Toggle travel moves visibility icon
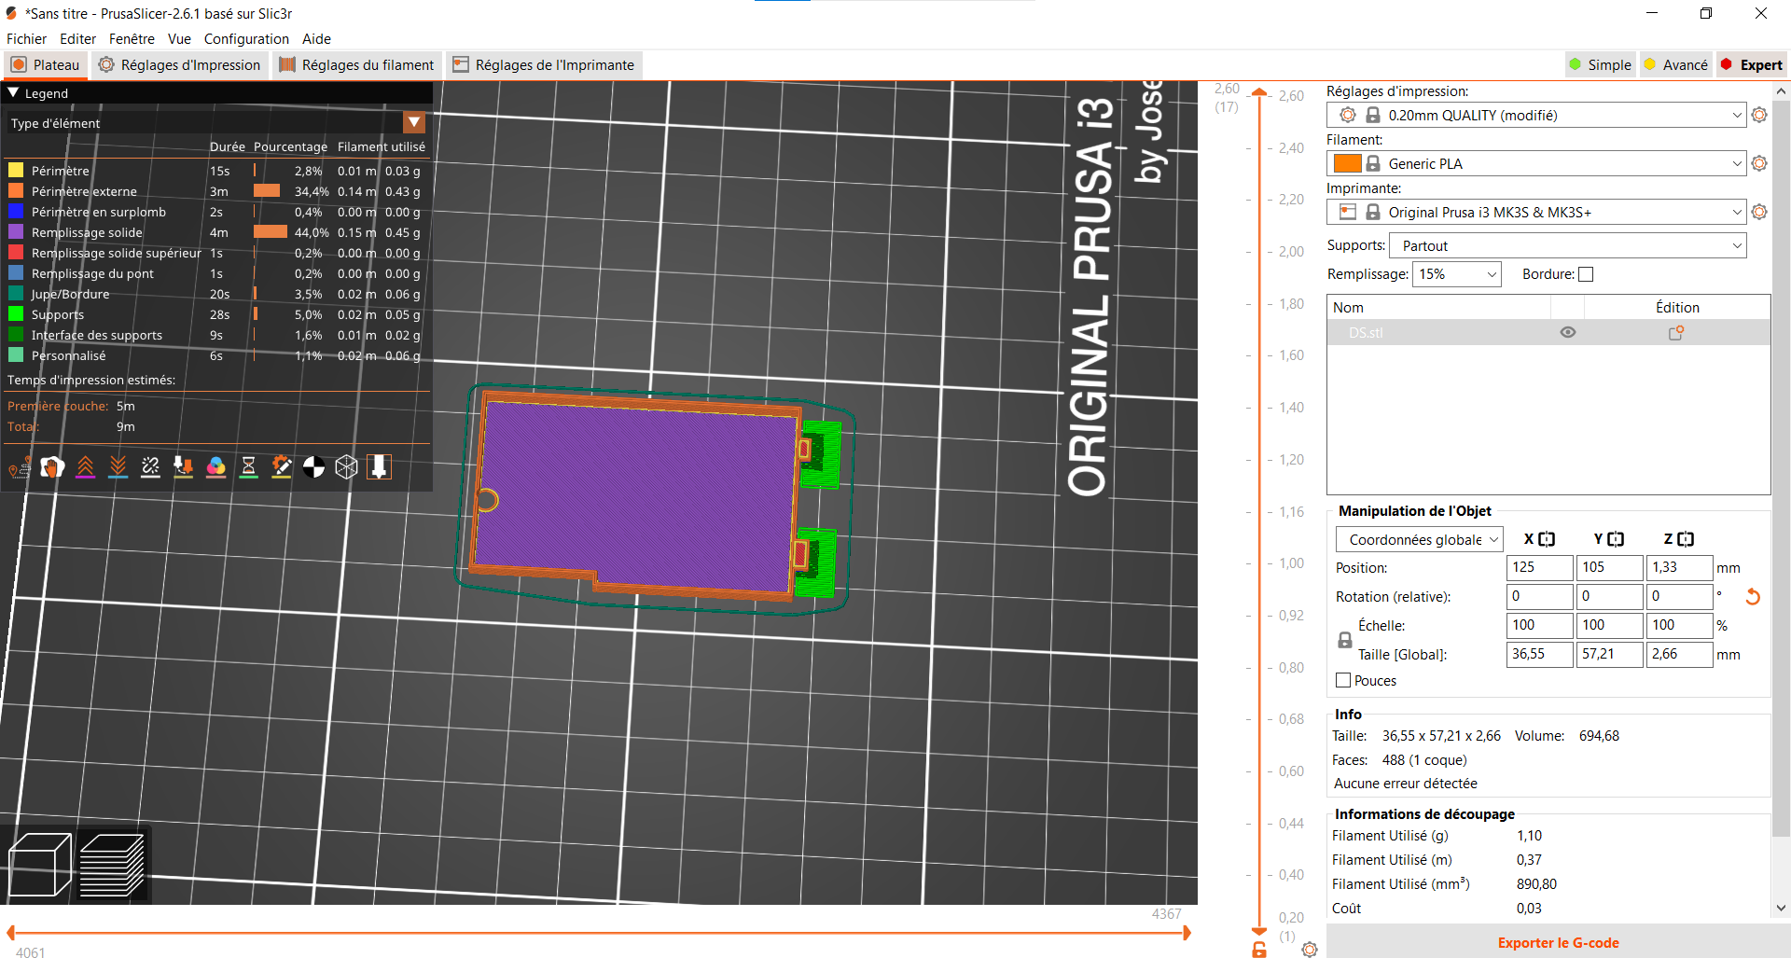Image resolution: width=1791 pixels, height=958 pixels. click(20, 467)
